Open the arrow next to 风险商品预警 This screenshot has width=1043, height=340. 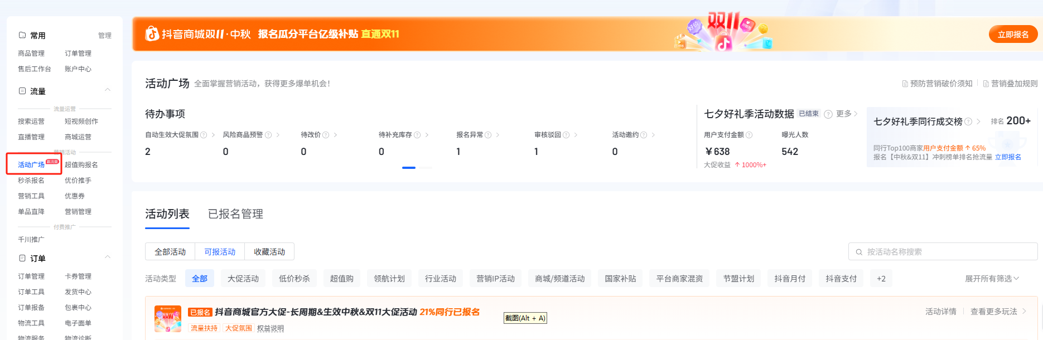[x=278, y=135]
